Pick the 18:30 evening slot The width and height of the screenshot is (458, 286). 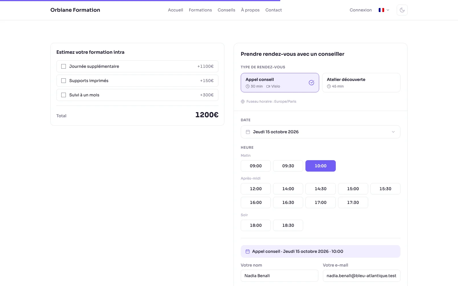pyautogui.click(x=288, y=225)
